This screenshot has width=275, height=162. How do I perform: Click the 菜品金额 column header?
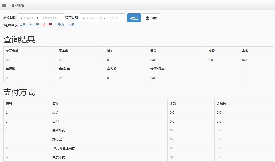tap(12, 51)
